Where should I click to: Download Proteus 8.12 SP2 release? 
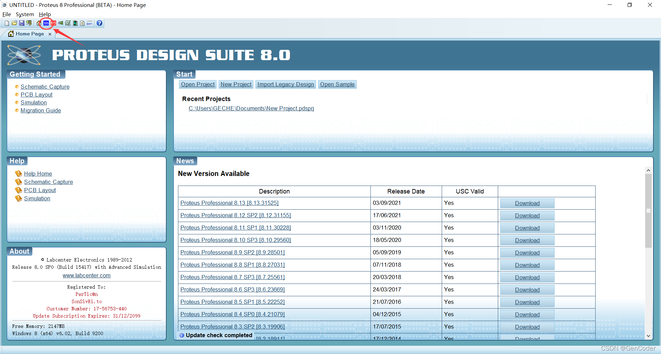tap(527, 215)
